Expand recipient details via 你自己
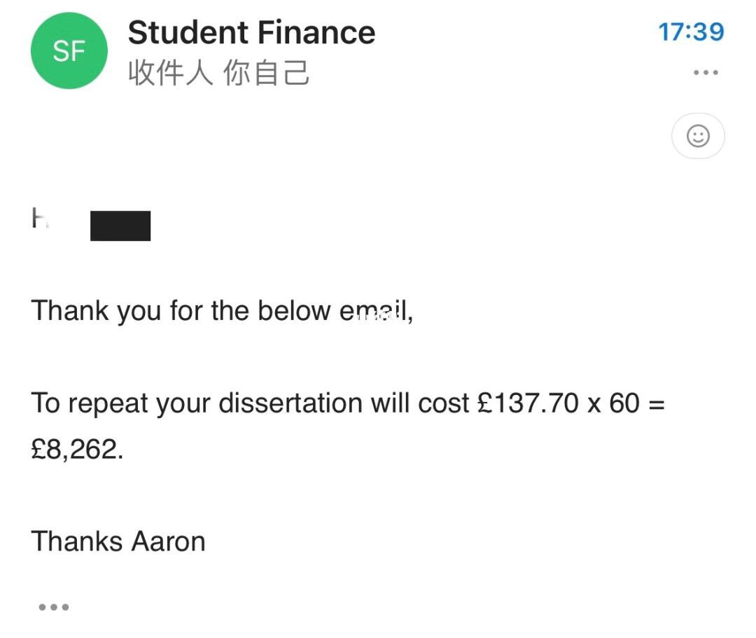Screen dimensions: 756x638 pos(266,72)
